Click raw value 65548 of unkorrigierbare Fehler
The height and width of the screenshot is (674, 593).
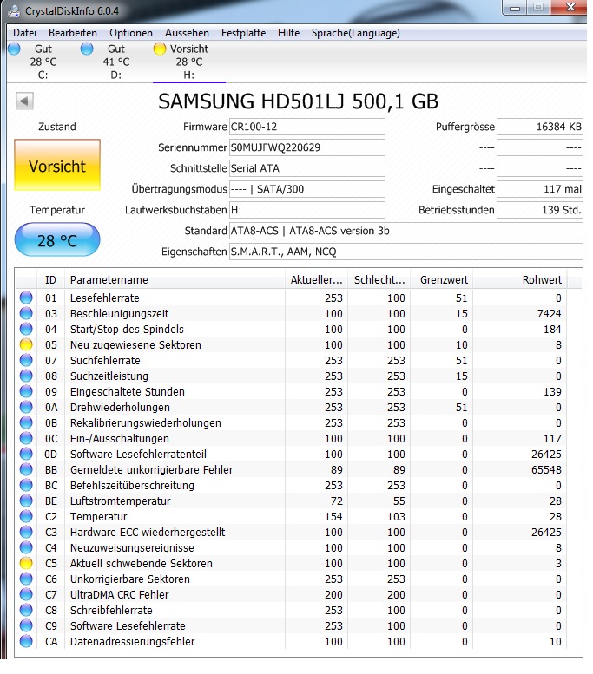click(x=546, y=469)
